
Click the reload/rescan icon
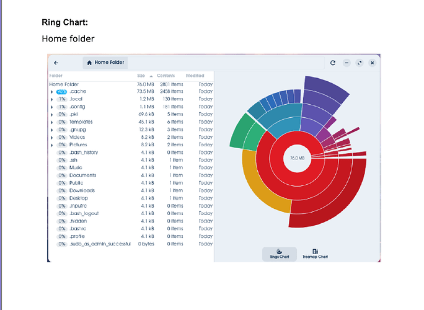coord(333,63)
